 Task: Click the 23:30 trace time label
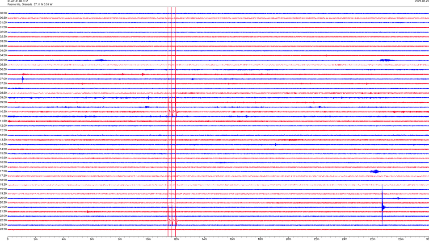(x=3, y=229)
